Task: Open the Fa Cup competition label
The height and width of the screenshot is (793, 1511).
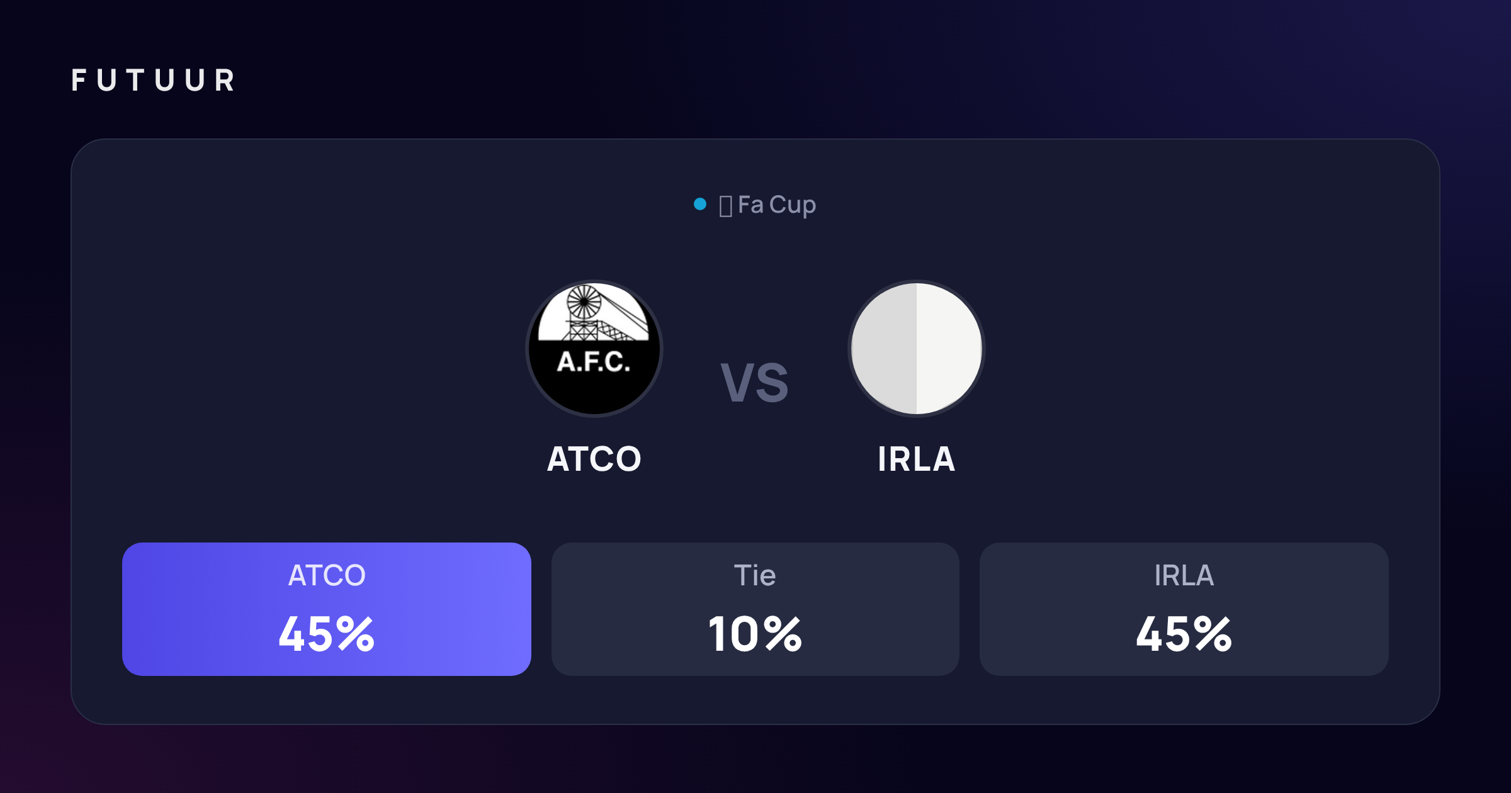Action: [777, 205]
